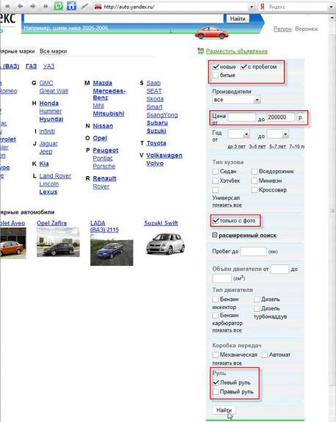Click the post-ad icon beside Разместить объявление
Viewport: 336px width, 422px height.
[x=200, y=51]
